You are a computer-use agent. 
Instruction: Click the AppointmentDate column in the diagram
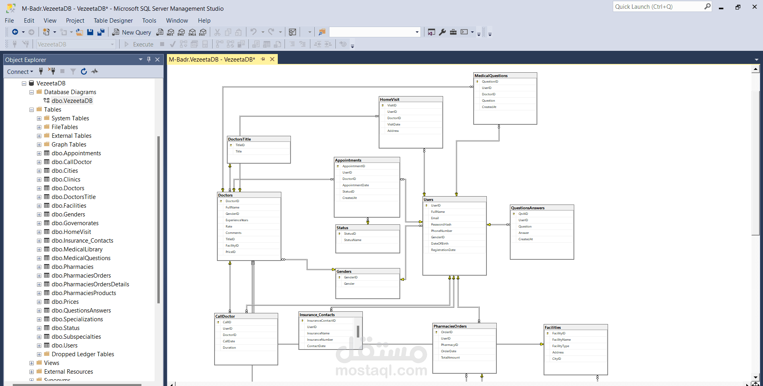tap(356, 185)
